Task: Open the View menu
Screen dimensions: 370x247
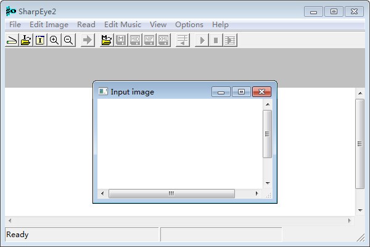Action: pos(158,25)
